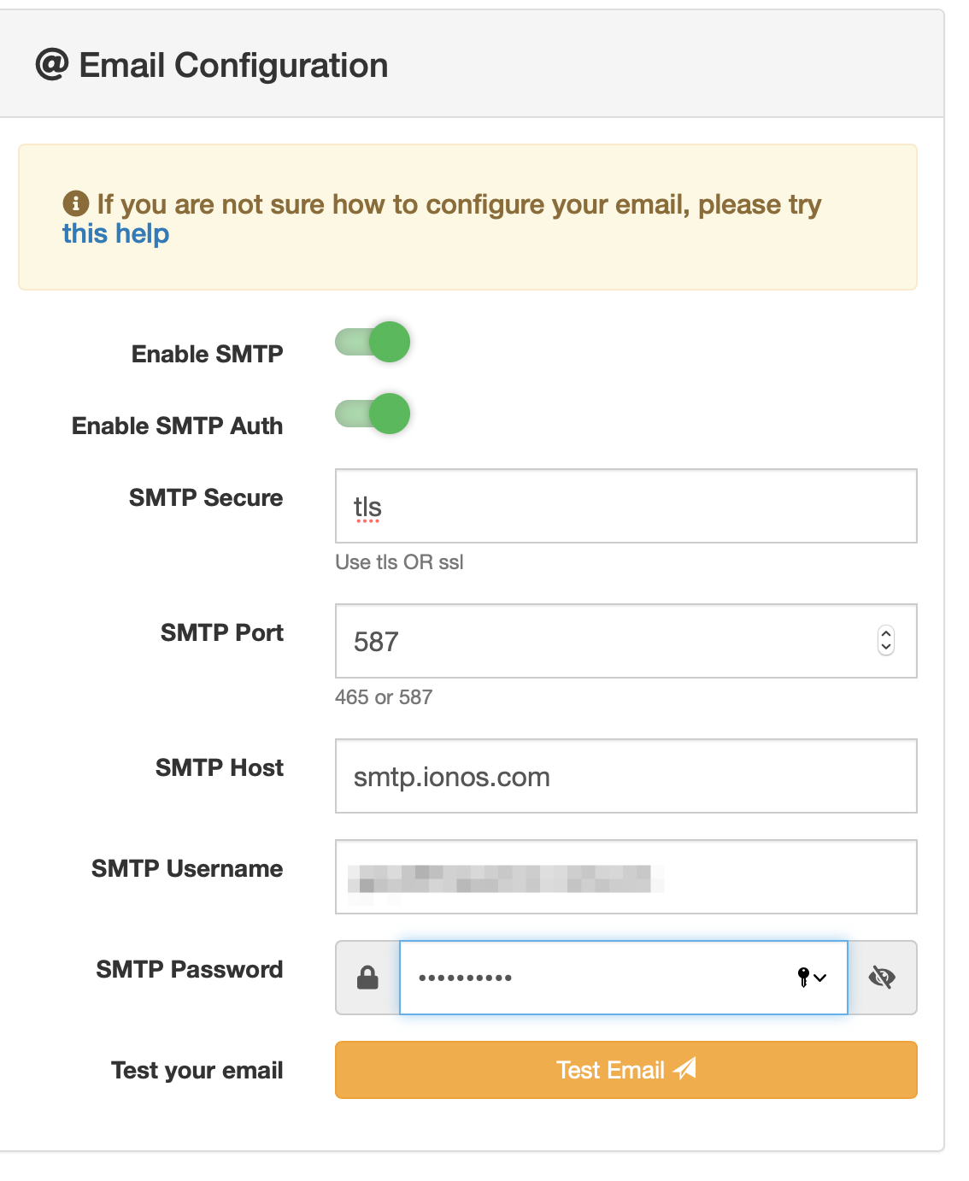Click the up arrow on the SMTP Port stepper
The image size is (969, 1181).
(886, 633)
